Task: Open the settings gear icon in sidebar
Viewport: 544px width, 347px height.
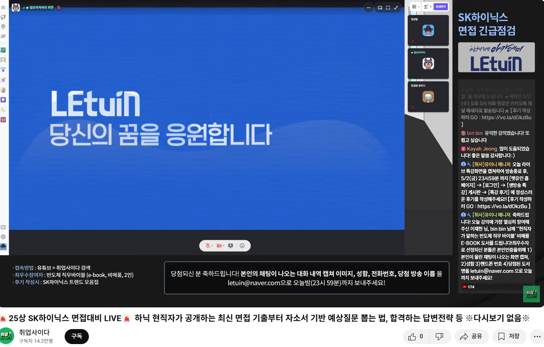Action: [x=3, y=237]
